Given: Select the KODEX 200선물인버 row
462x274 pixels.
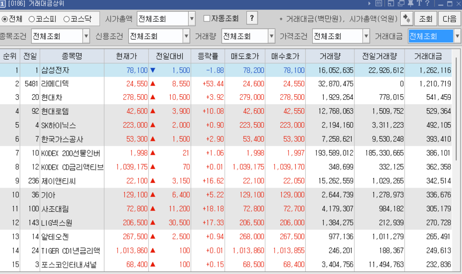Looking at the screenshot, I should 226,153.
